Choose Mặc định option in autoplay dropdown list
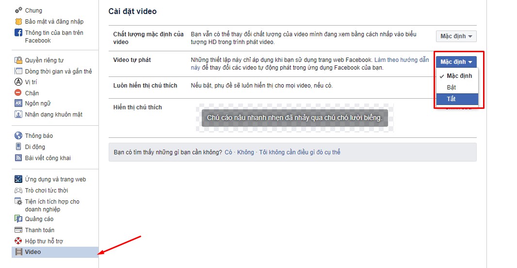The image size is (517, 268). point(457,76)
